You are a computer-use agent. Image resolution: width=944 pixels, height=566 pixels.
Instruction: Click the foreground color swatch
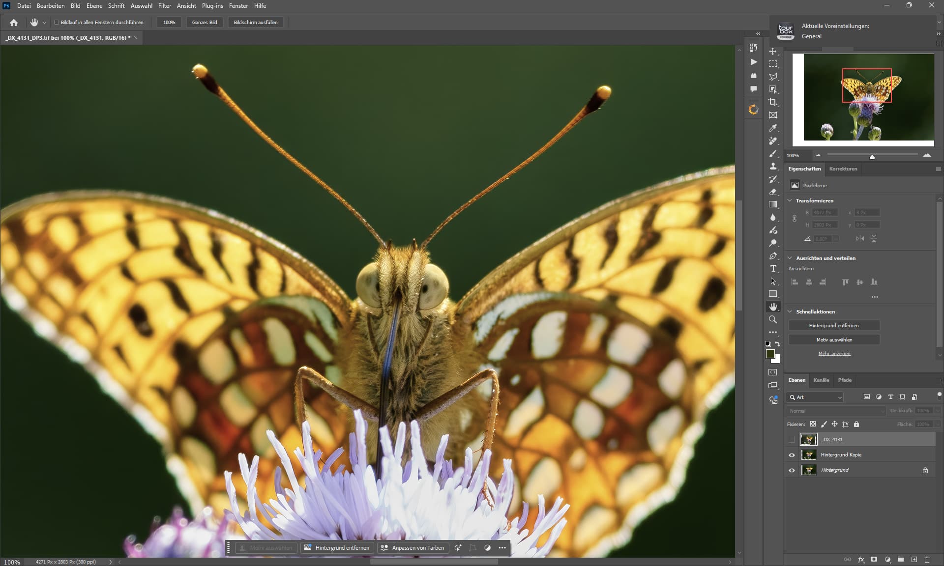tap(770, 354)
